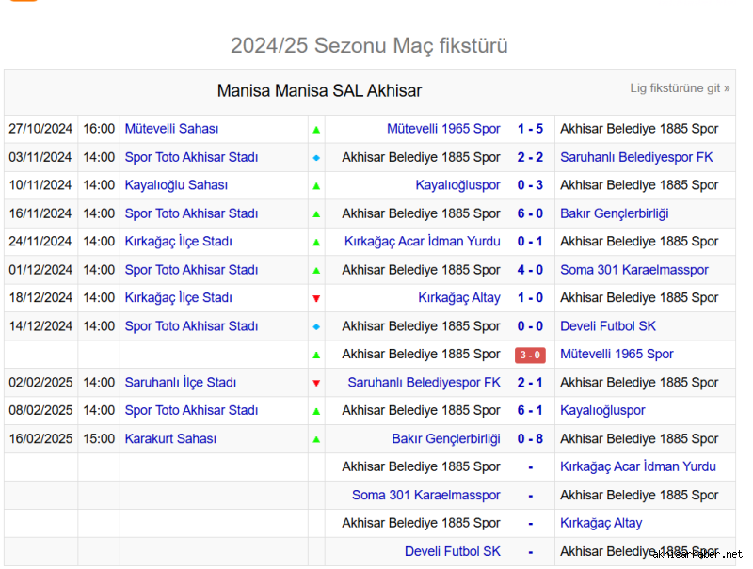
Task: Click the blue draw diamond in the 03/11/2024 row
Action: pos(316,158)
